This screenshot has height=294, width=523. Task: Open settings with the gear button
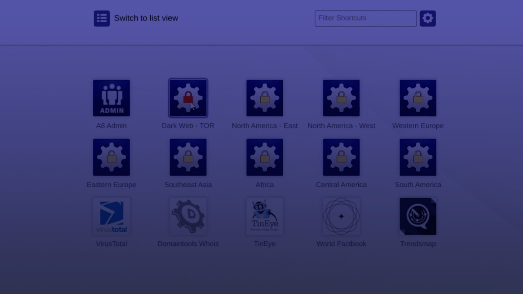coord(428,18)
